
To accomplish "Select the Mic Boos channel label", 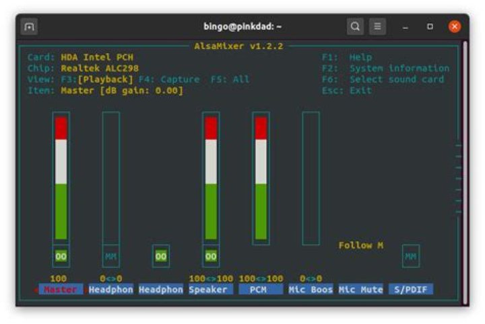I will [311, 290].
